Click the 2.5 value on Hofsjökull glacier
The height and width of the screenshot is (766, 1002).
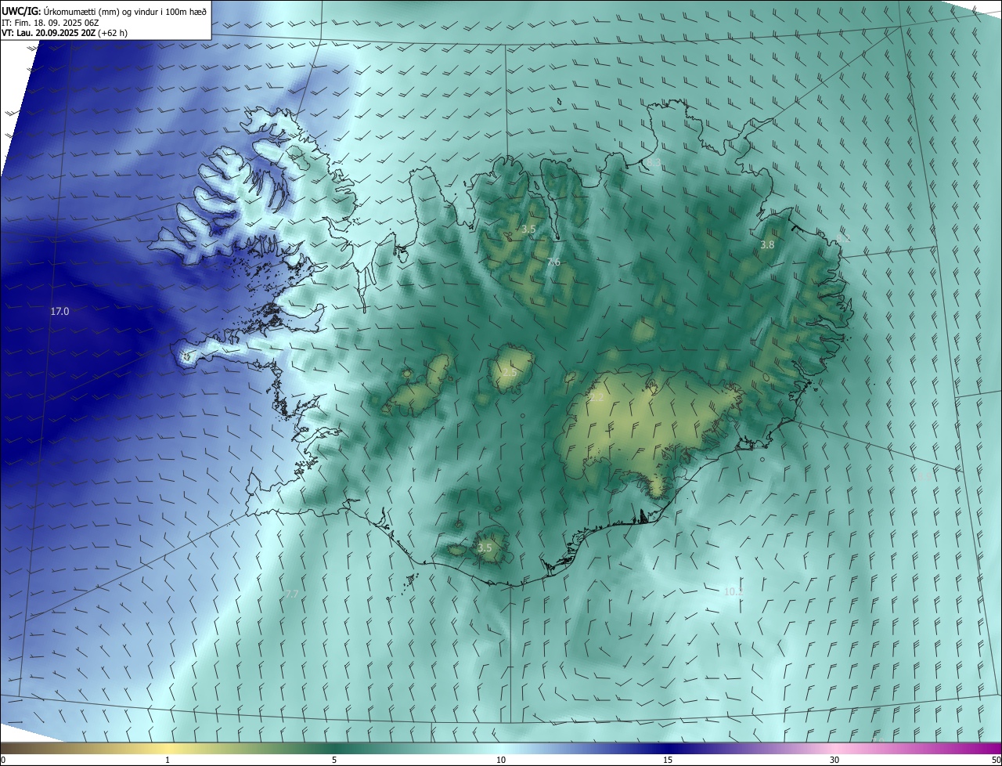(x=509, y=372)
